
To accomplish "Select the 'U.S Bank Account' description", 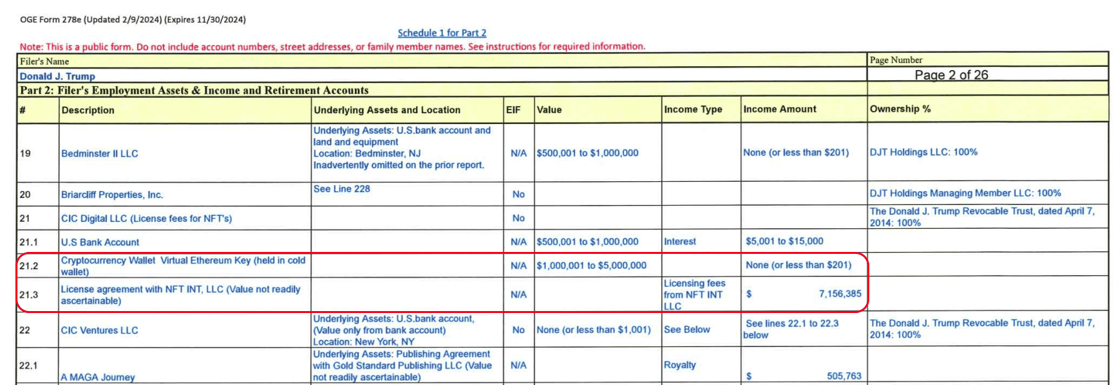I will tap(100, 242).
